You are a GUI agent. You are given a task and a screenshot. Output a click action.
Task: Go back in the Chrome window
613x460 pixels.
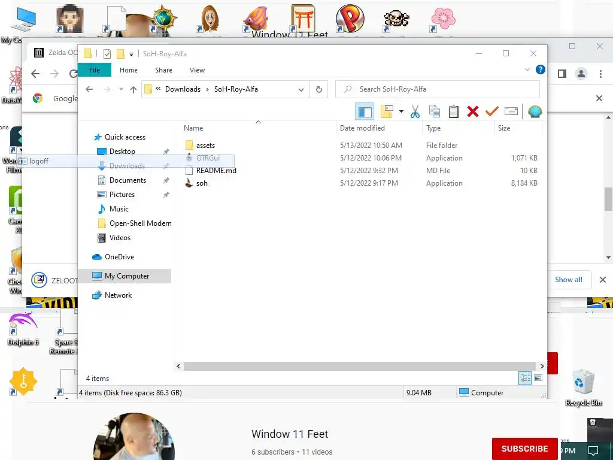(x=35, y=74)
